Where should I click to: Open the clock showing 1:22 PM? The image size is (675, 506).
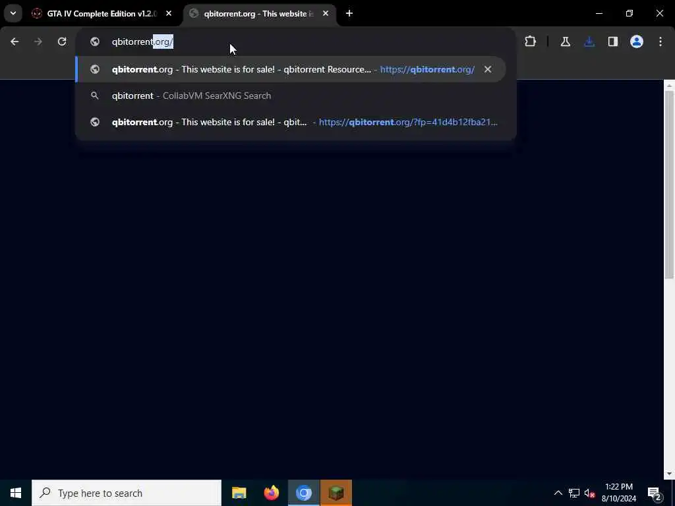(x=619, y=493)
